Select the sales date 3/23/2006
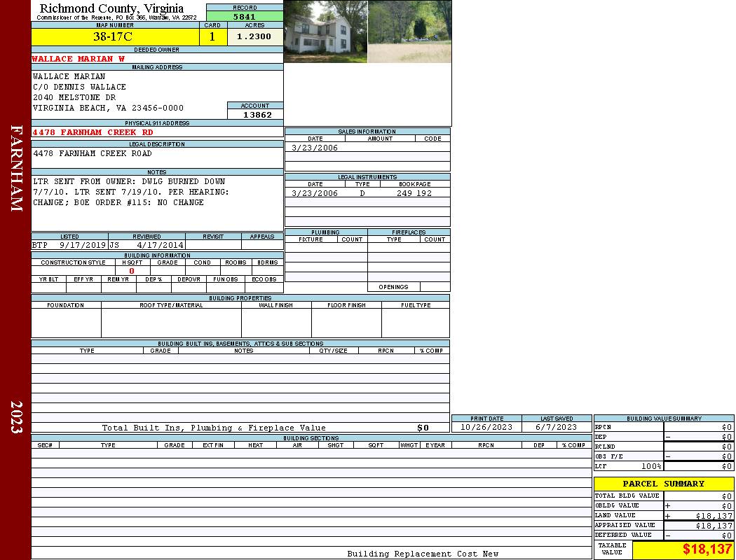 [315, 148]
